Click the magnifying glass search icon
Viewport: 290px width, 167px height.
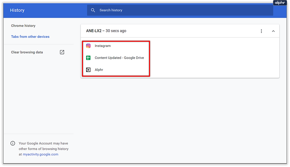pyautogui.click(x=93, y=10)
